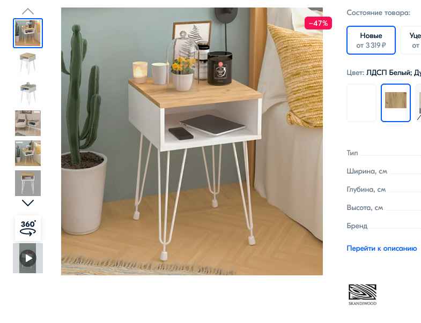Select third thumbnail with items on table
The width and height of the screenshot is (421, 323).
[28, 93]
